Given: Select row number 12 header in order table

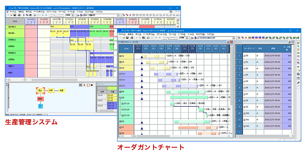Looking at the screenshot, I should coord(239,126).
